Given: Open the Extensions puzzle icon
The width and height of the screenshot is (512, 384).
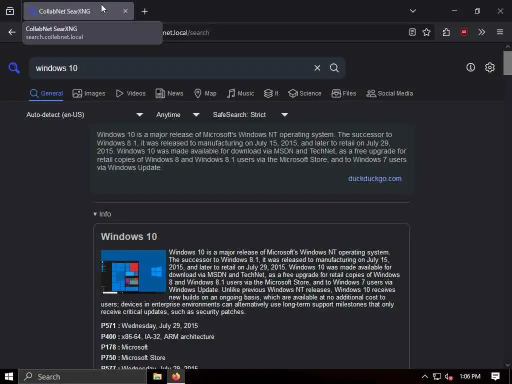Looking at the screenshot, I should (446, 32).
